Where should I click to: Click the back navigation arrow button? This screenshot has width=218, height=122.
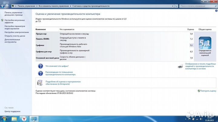[3, 6]
